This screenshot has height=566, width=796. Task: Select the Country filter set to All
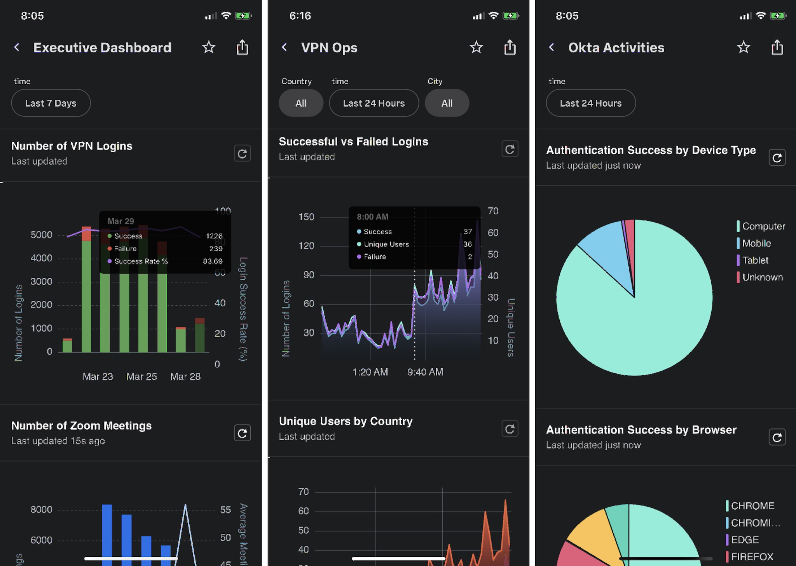[x=300, y=103]
